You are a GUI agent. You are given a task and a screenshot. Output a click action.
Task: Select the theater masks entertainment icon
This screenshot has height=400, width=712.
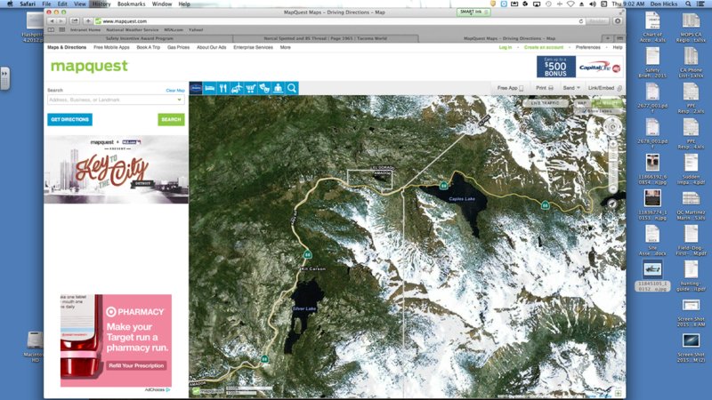point(264,88)
